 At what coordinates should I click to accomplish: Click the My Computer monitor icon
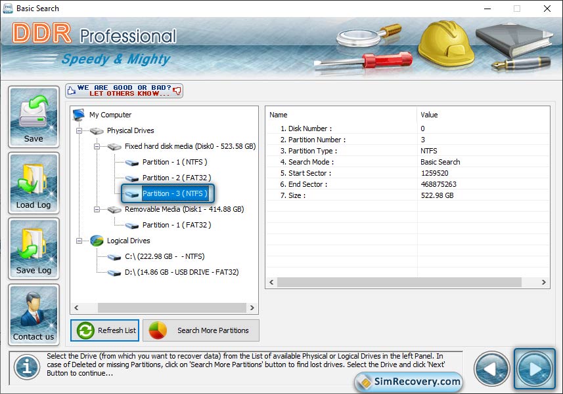click(x=79, y=115)
